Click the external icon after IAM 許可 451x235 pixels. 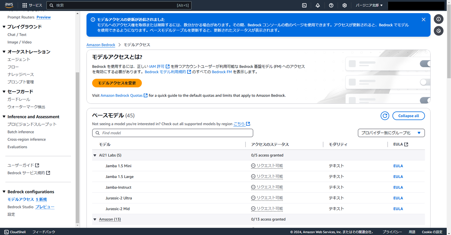[167, 67]
